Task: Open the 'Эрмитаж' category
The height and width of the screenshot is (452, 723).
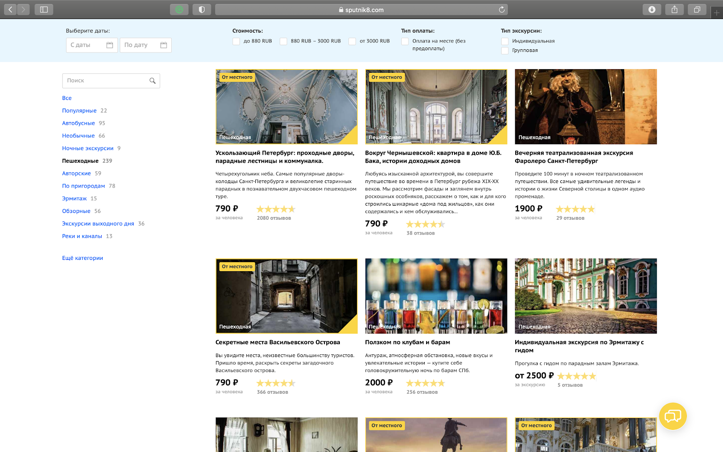Action: [x=75, y=199]
